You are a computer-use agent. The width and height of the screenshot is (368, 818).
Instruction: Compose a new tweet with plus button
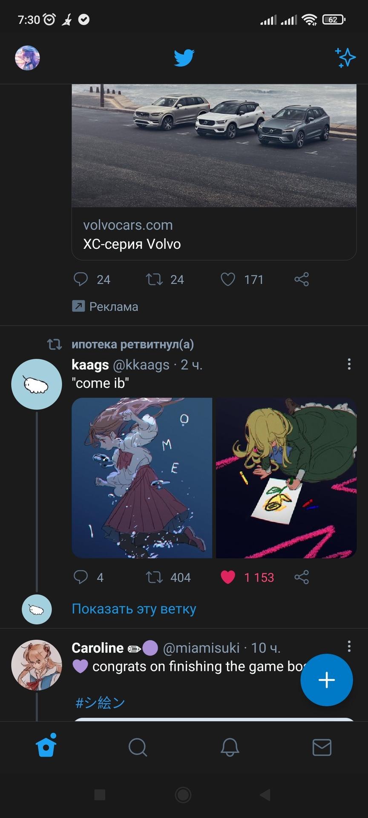tap(327, 680)
